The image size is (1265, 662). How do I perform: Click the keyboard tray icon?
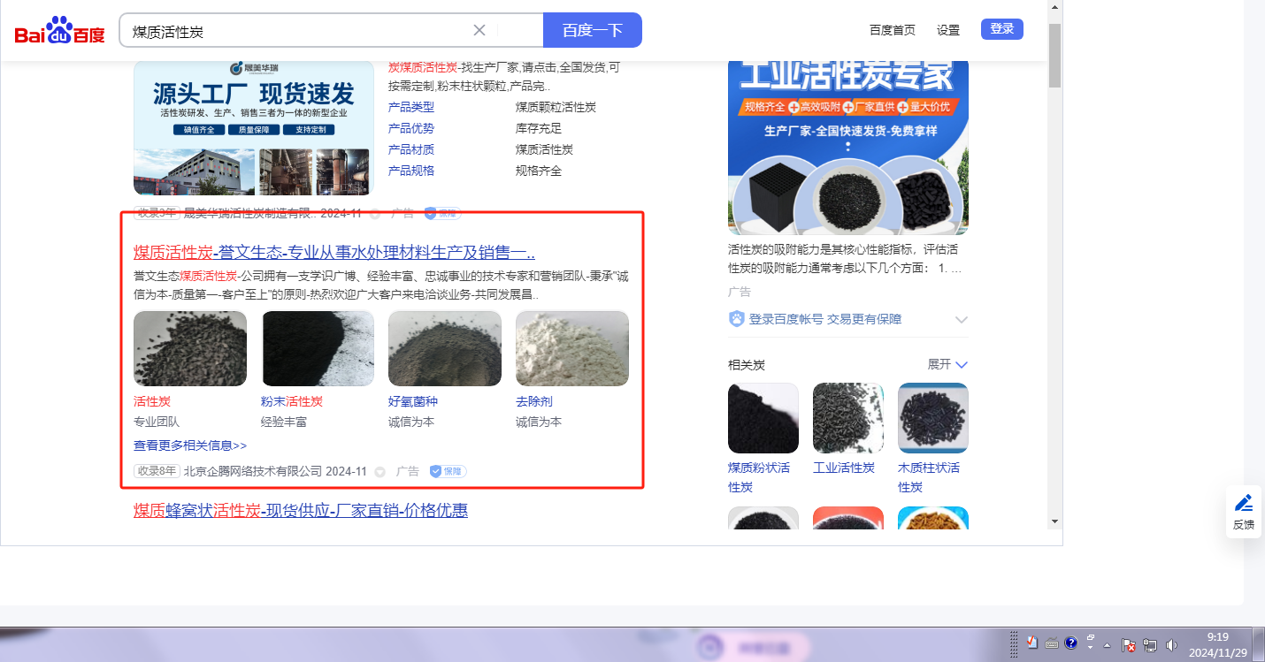(1051, 643)
